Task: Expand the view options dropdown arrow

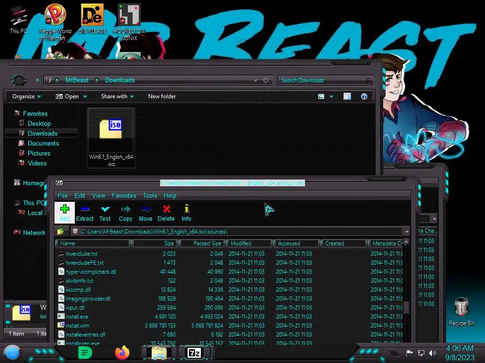Action: 331,96
